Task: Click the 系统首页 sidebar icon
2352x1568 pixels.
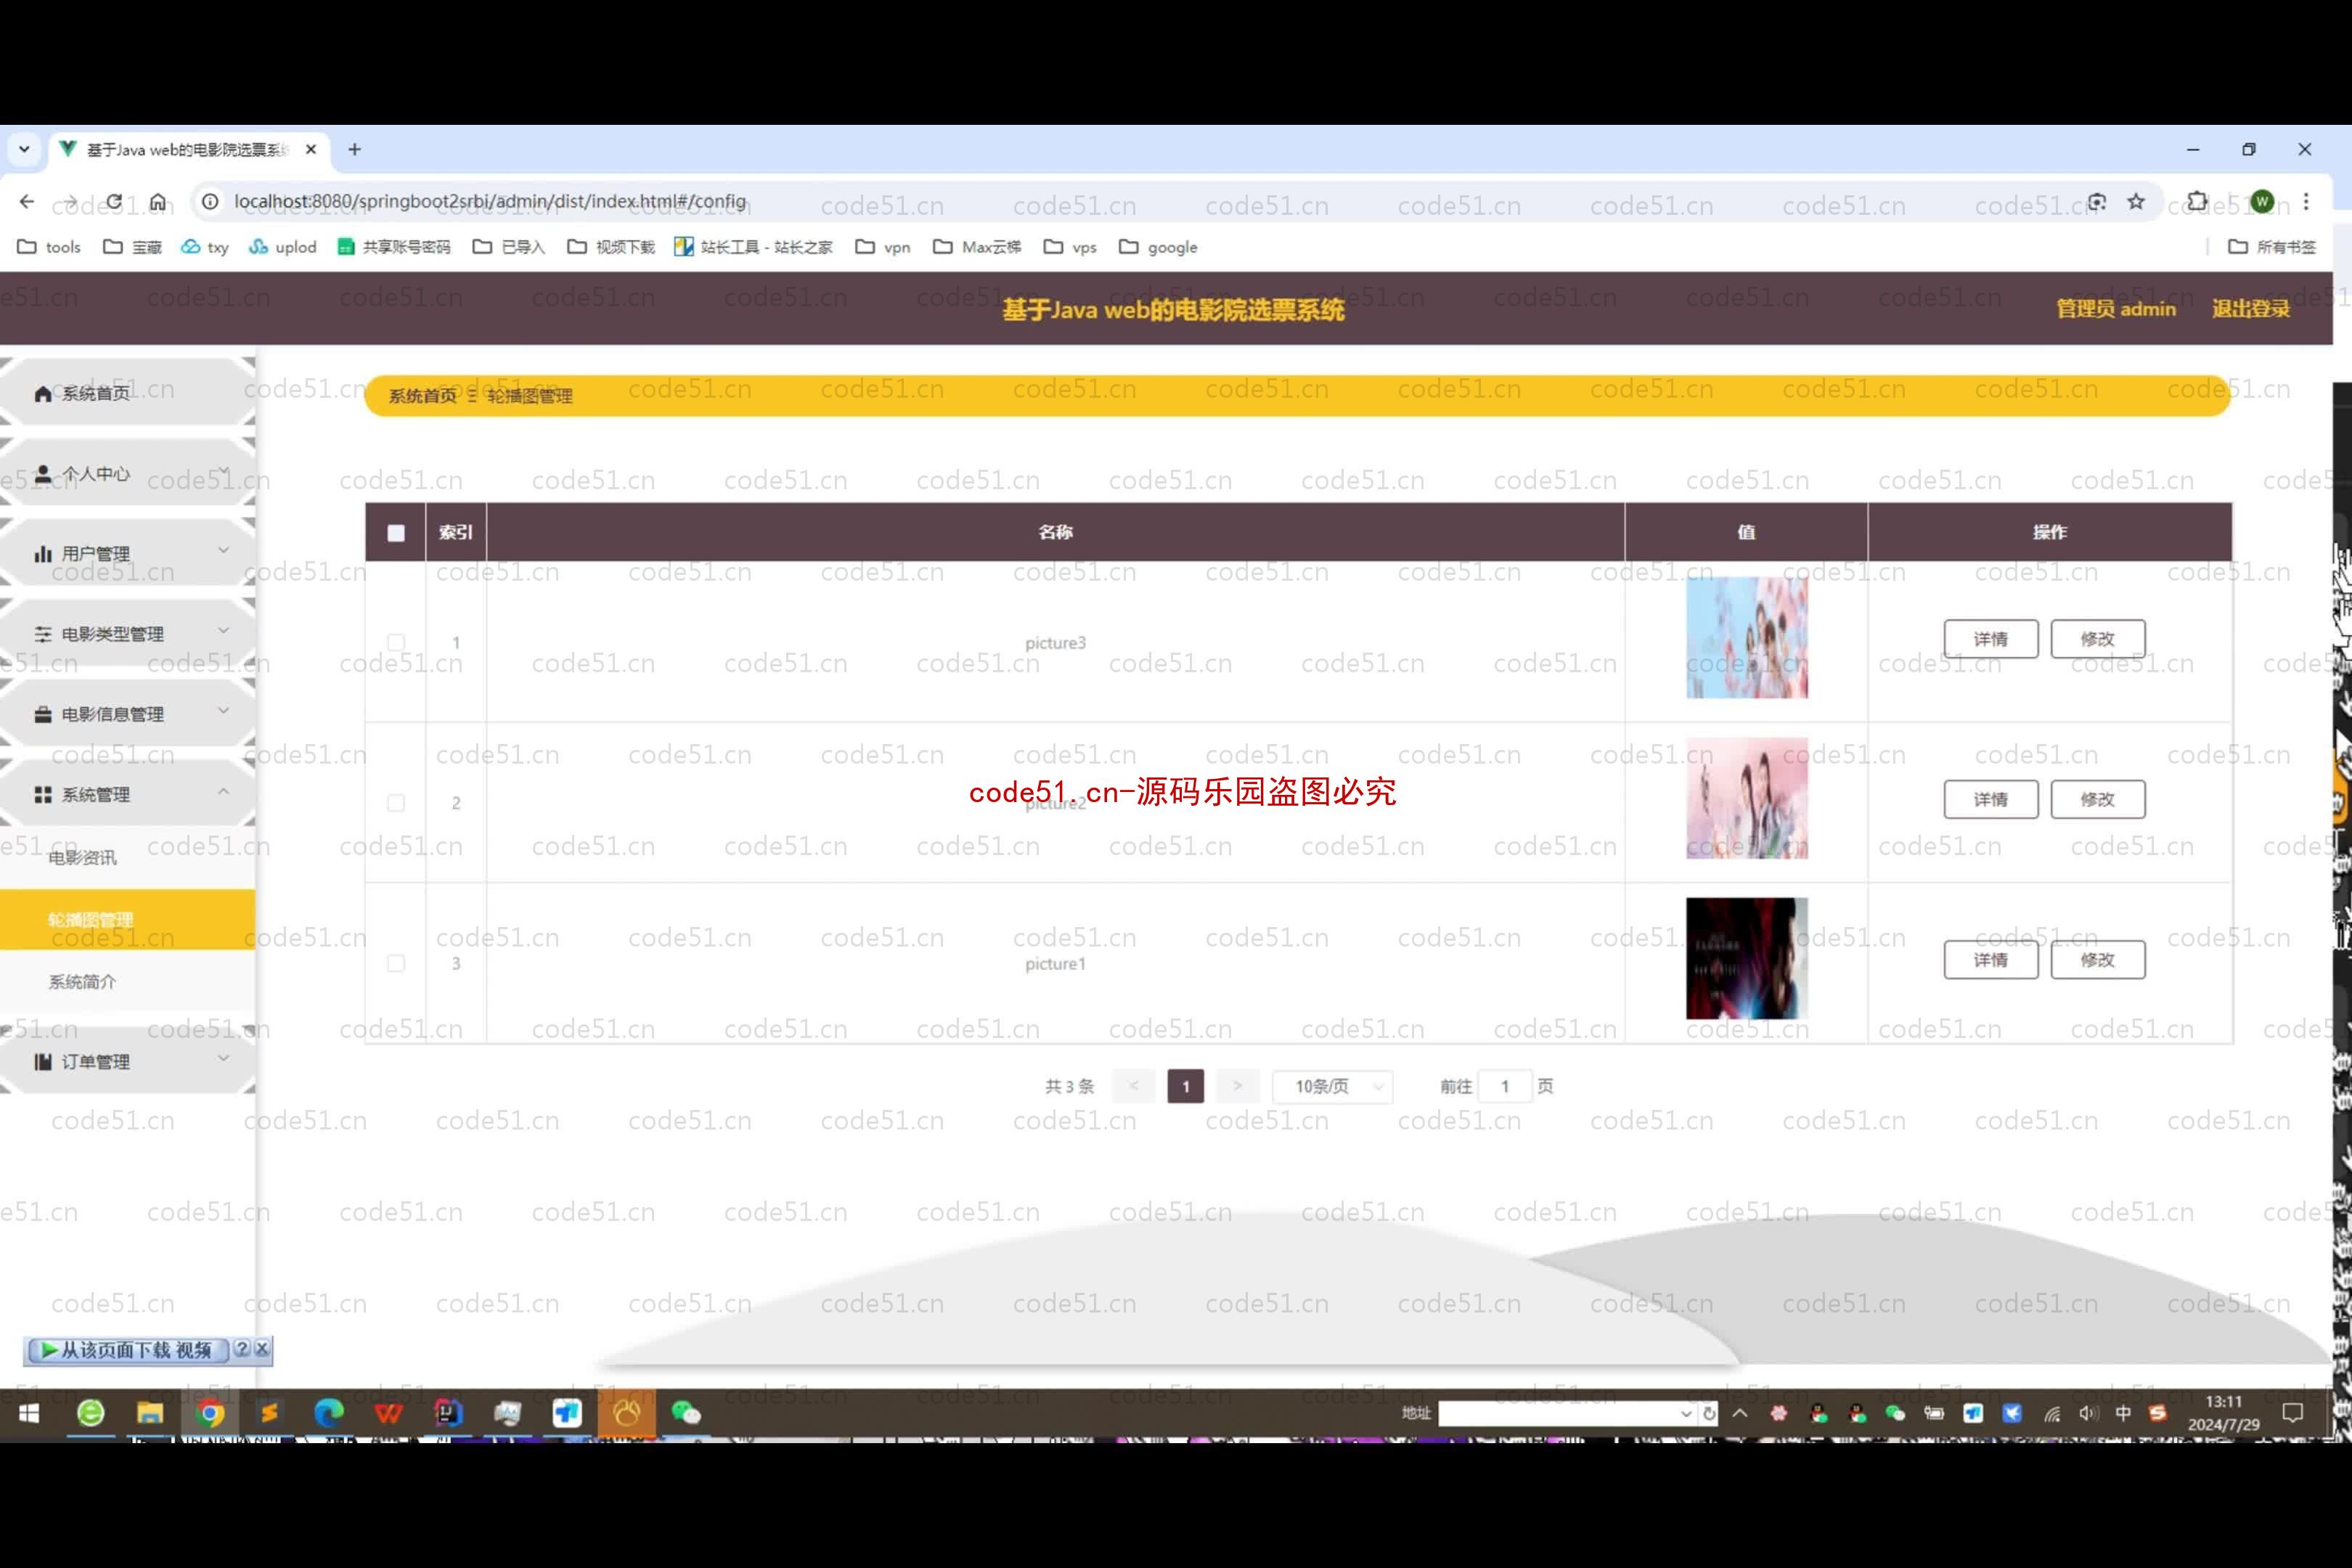Action: tap(42, 391)
